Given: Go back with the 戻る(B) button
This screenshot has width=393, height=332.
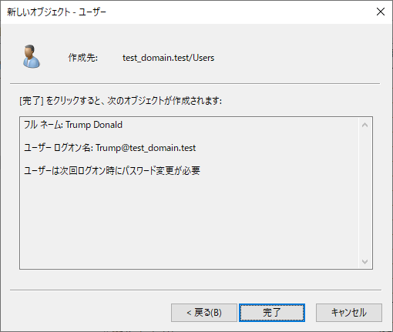Looking at the screenshot, I should click(x=204, y=313).
